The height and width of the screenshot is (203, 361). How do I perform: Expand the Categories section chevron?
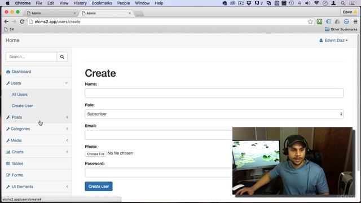coord(67,129)
